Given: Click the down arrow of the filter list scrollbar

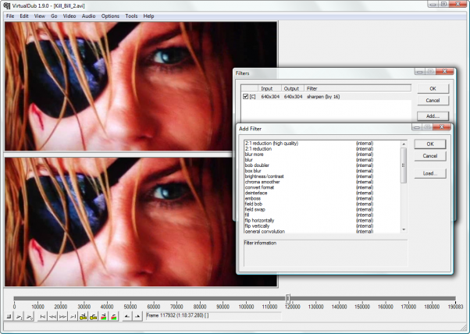Looking at the screenshot, I should point(404,229).
